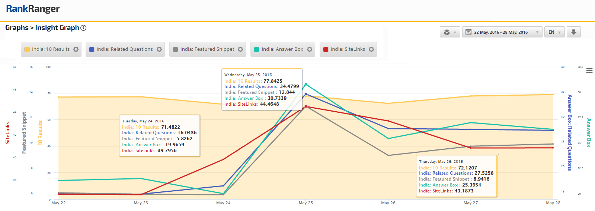Viewport: 595px width, 211px height.
Task: Click the RankRanger logo
Action: (x=33, y=9)
